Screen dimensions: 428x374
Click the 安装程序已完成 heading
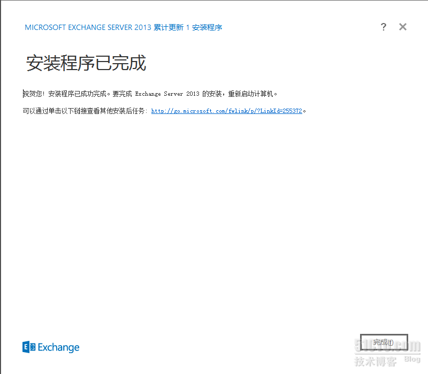tap(86, 63)
